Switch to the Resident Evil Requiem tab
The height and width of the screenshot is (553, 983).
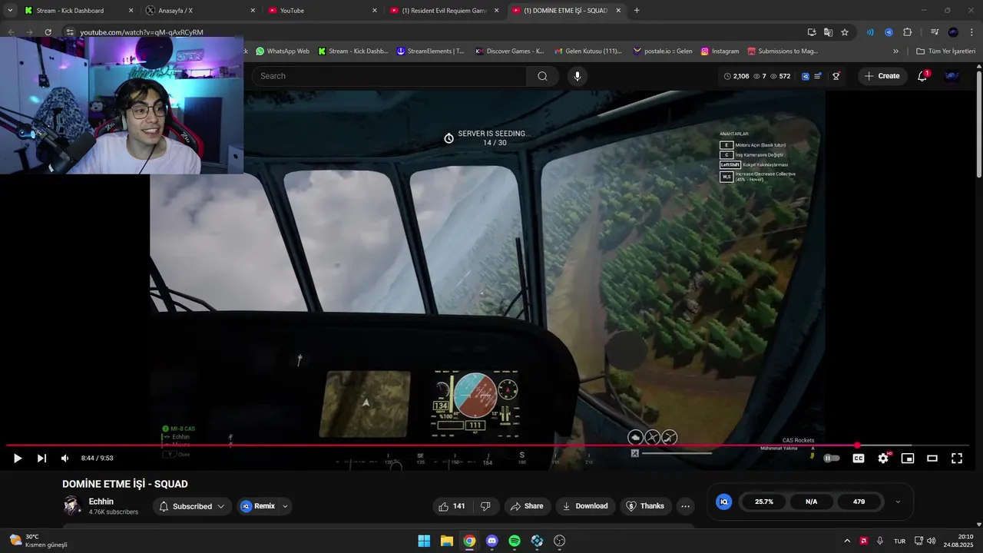[x=445, y=11]
